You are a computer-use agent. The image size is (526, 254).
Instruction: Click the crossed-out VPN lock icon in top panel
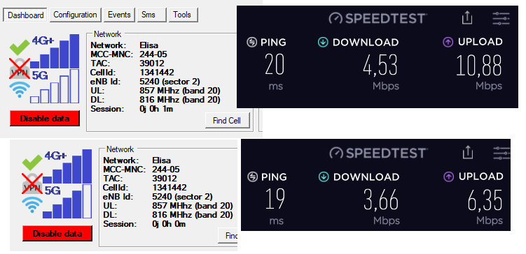coord(20,68)
